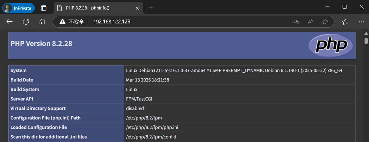
Task: Select the PHP Version 8.2.28 heading
Action: [41, 44]
